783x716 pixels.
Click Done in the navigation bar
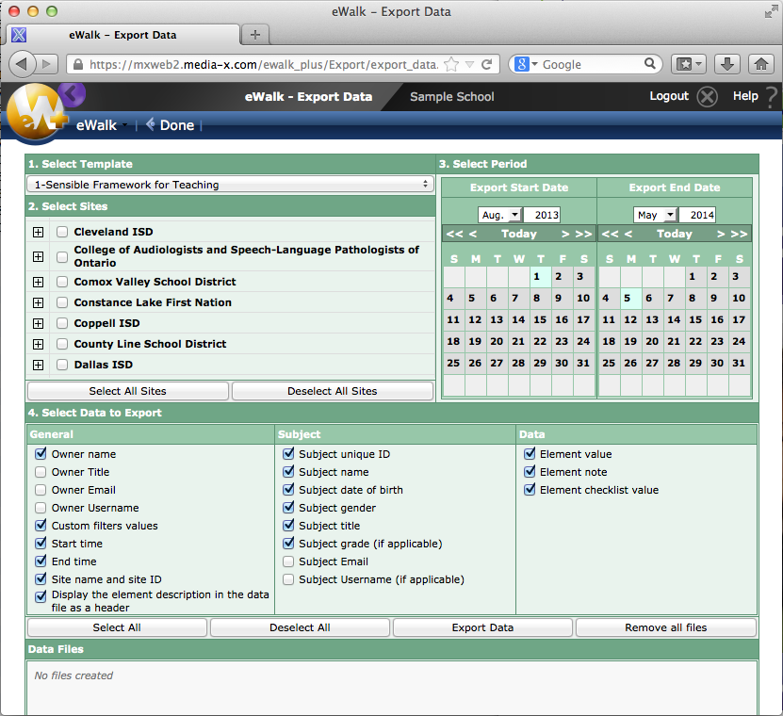171,124
